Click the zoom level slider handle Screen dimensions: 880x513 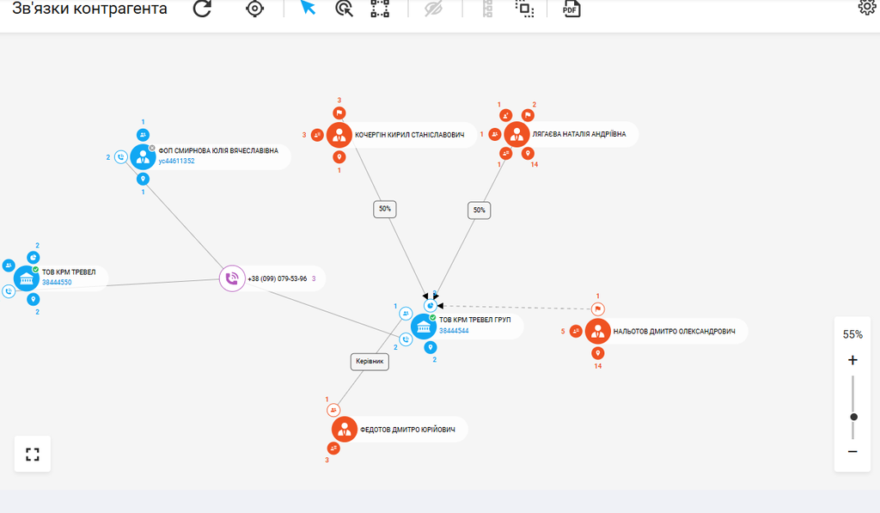tap(853, 417)
